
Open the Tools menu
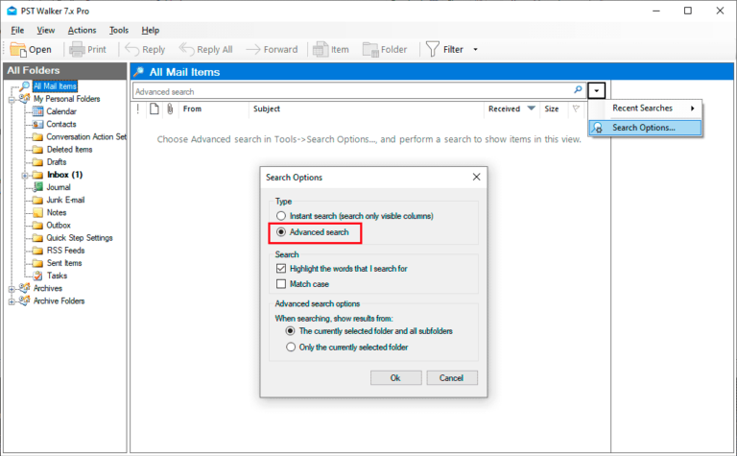[x=119, y=30]
